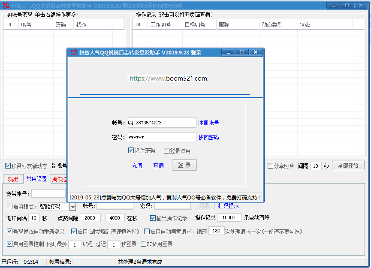This screenshot has width=371, height=268.
Task: Click the 工作QQ号 column header
Action: click(165, 24)
